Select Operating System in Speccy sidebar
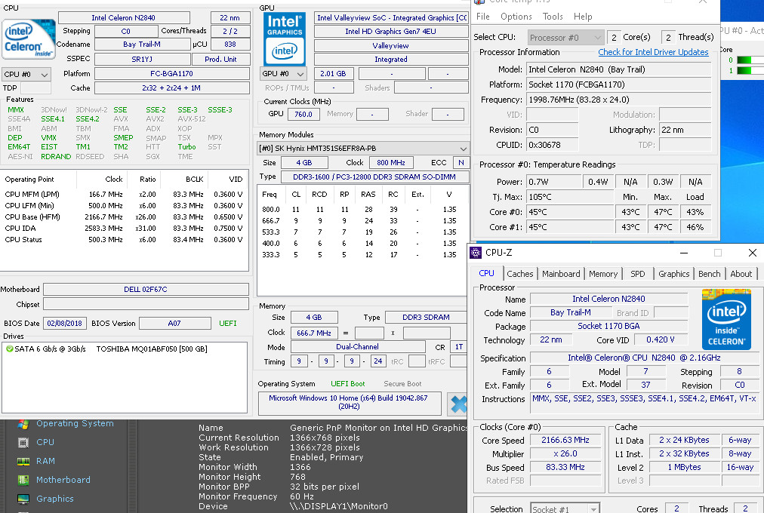This screenshot has height=513, width=764. click(75, 423)
